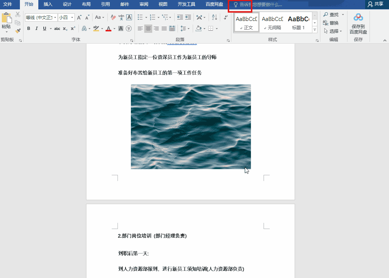Switch to the 布局 tab
Screen dimensions: 389x278
pyautogui.click(x=86, y=4)
